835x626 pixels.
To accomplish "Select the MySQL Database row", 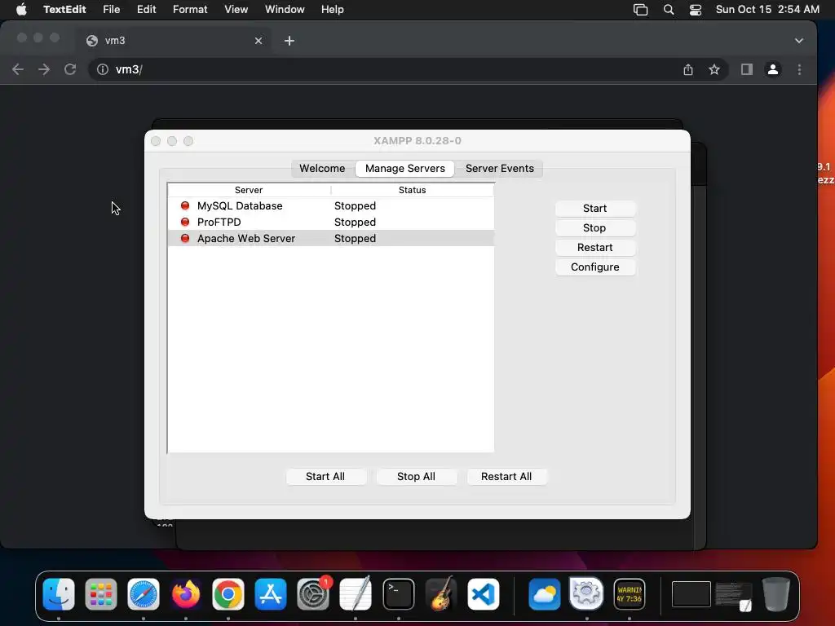I will coord(331,205).
